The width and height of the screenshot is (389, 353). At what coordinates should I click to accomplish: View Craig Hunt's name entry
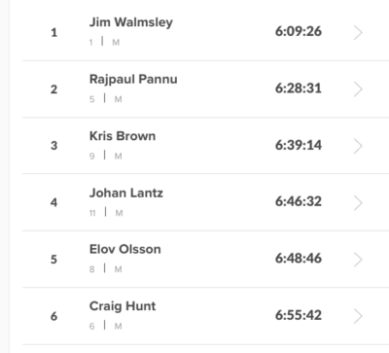tap(123, 306)
